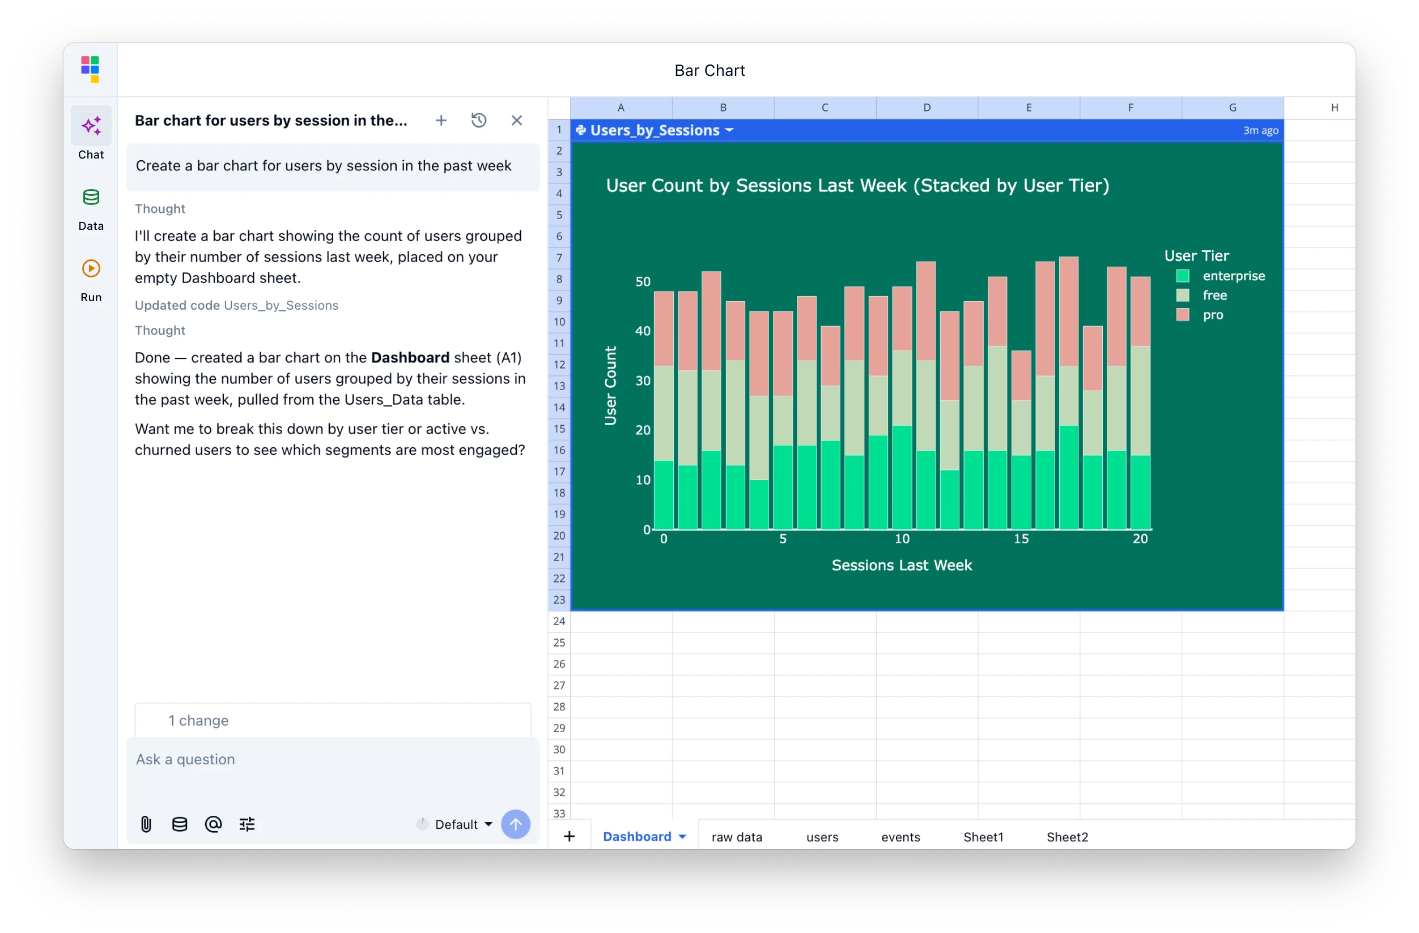Expand the second Thought above Done message
Image resolution: width=1419 pixels, height=933 pixels.
pyautogui.click(x=160, y=330)
